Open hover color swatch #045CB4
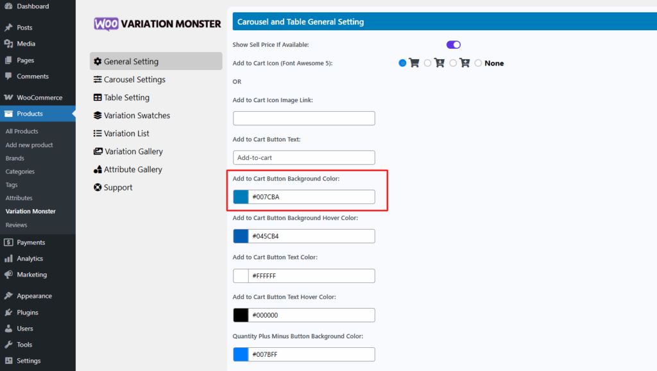The width and height of the screenshot is (657, 371). [x=241, y=236]
